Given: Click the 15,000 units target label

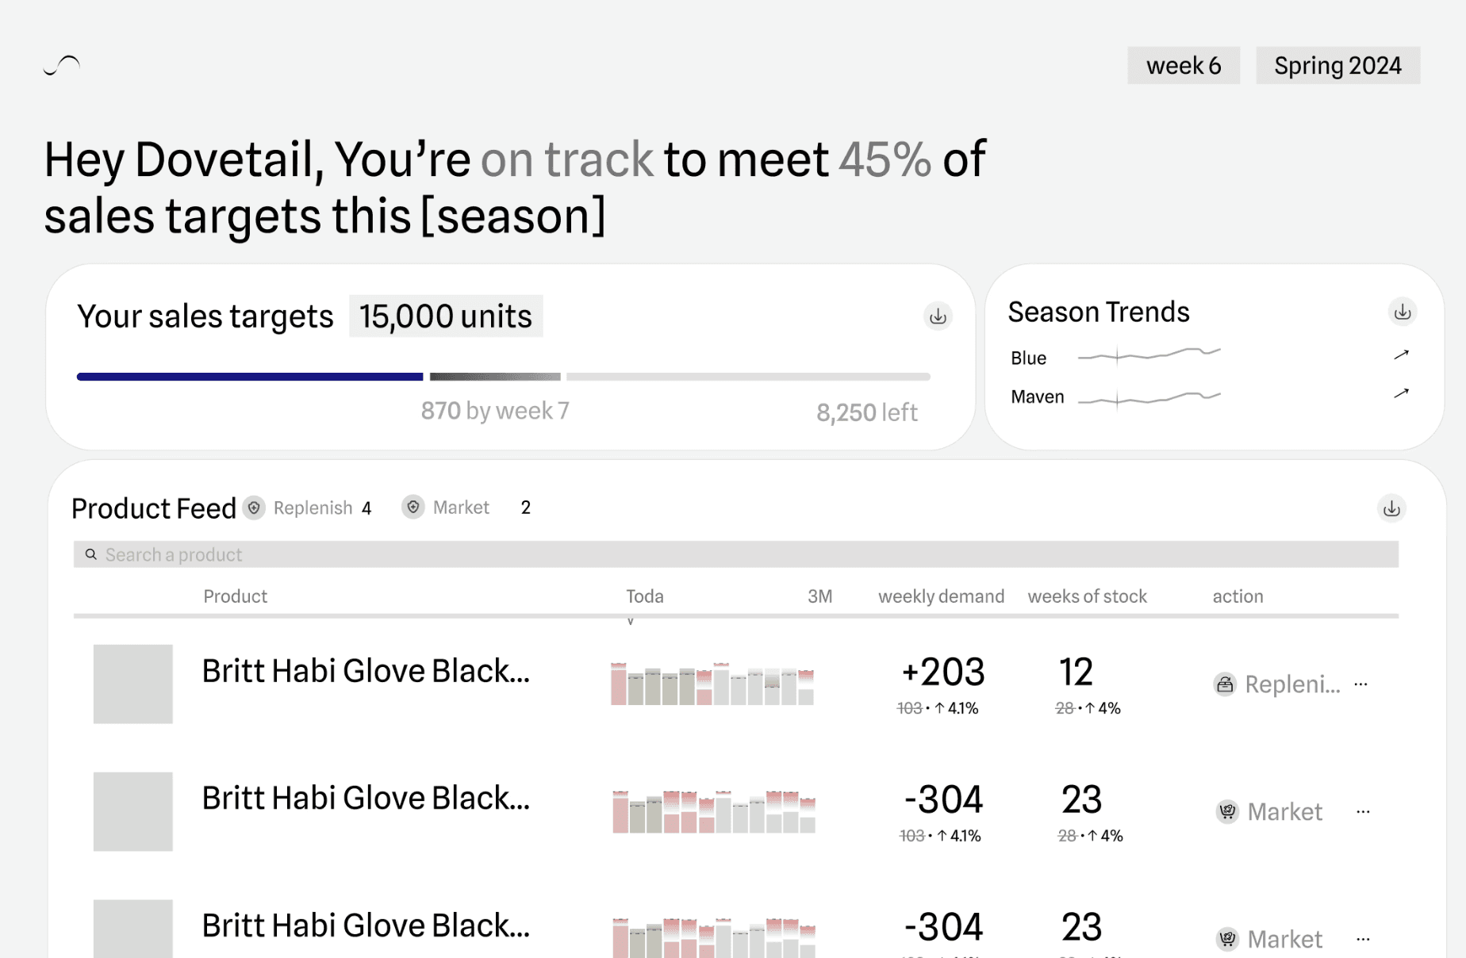Looking at the screenshot, I should click(446, 316).
